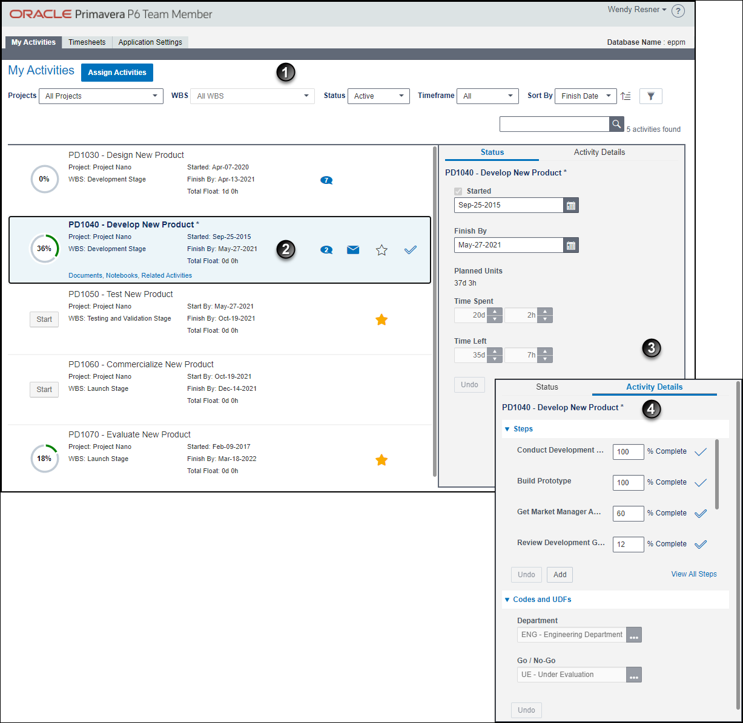The image size is (743, 723).
Task: Click the Assign Activities button
Action: (117, 73)
